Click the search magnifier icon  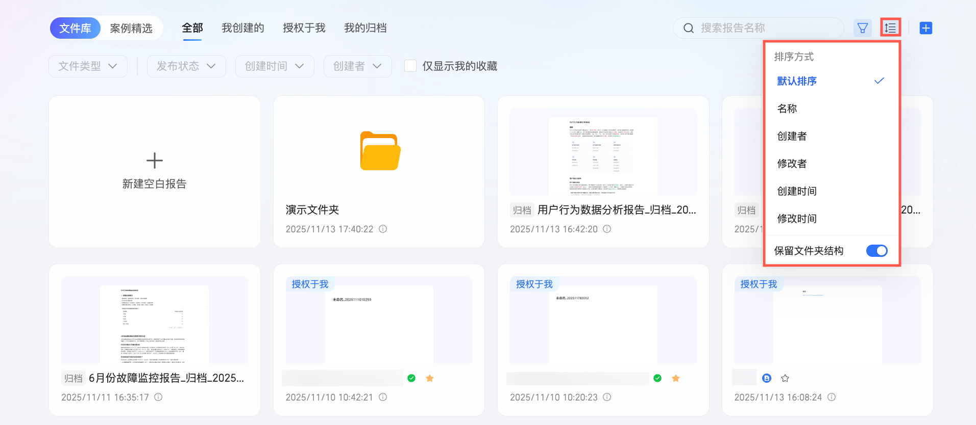tap(689, 28)
